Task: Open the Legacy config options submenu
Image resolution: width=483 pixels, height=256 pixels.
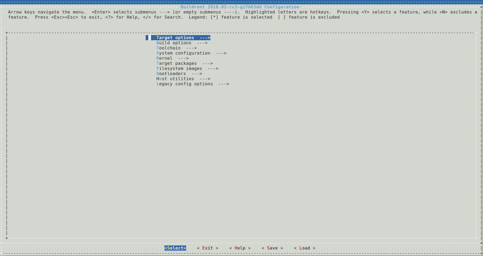Action: click(x=193, y=84)
